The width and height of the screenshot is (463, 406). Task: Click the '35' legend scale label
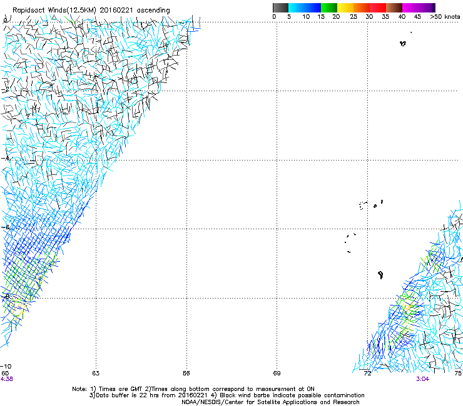(385, 17)
